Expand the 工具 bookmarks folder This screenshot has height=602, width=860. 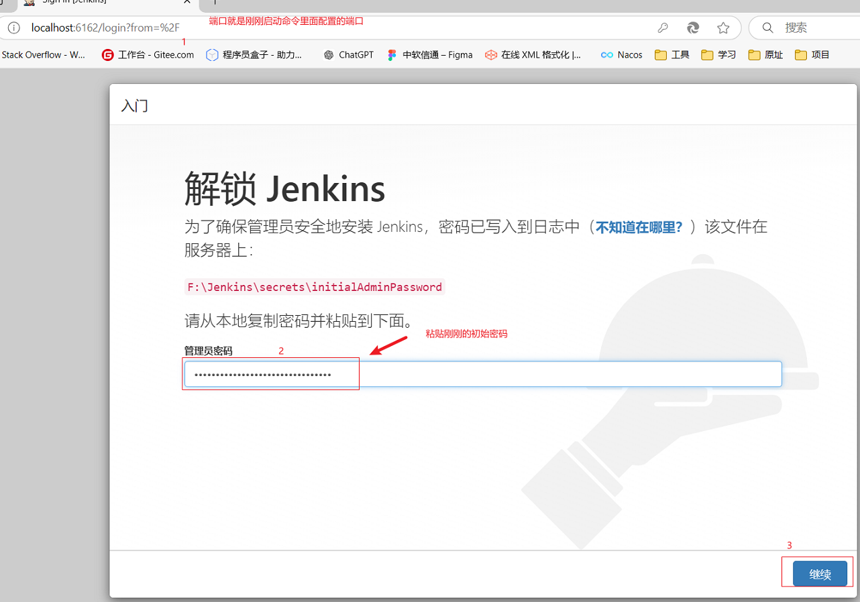point(672,55)
